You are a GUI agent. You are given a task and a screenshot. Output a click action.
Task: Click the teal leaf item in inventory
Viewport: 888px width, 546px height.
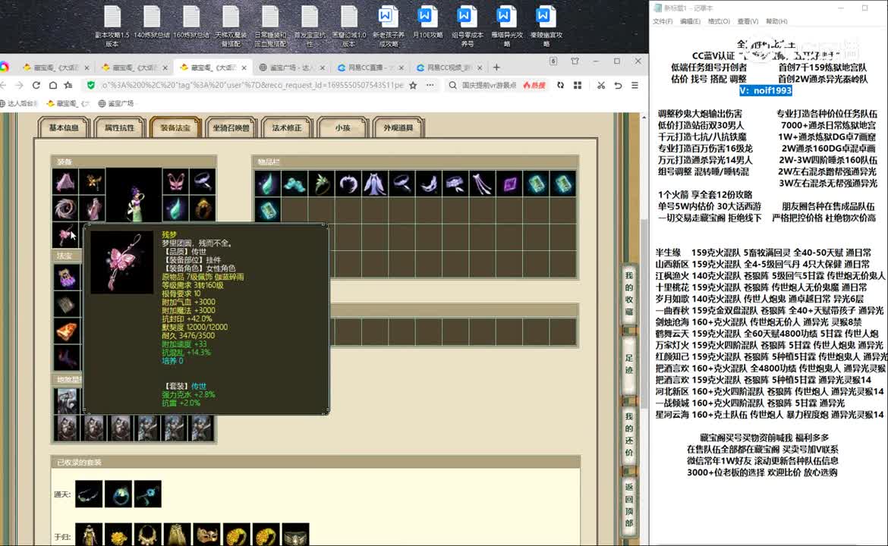coord(266,184)
